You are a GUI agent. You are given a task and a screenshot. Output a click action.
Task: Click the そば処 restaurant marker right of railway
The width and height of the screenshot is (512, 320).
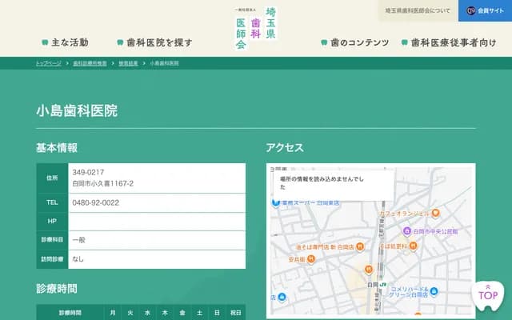tap(413, 246)
